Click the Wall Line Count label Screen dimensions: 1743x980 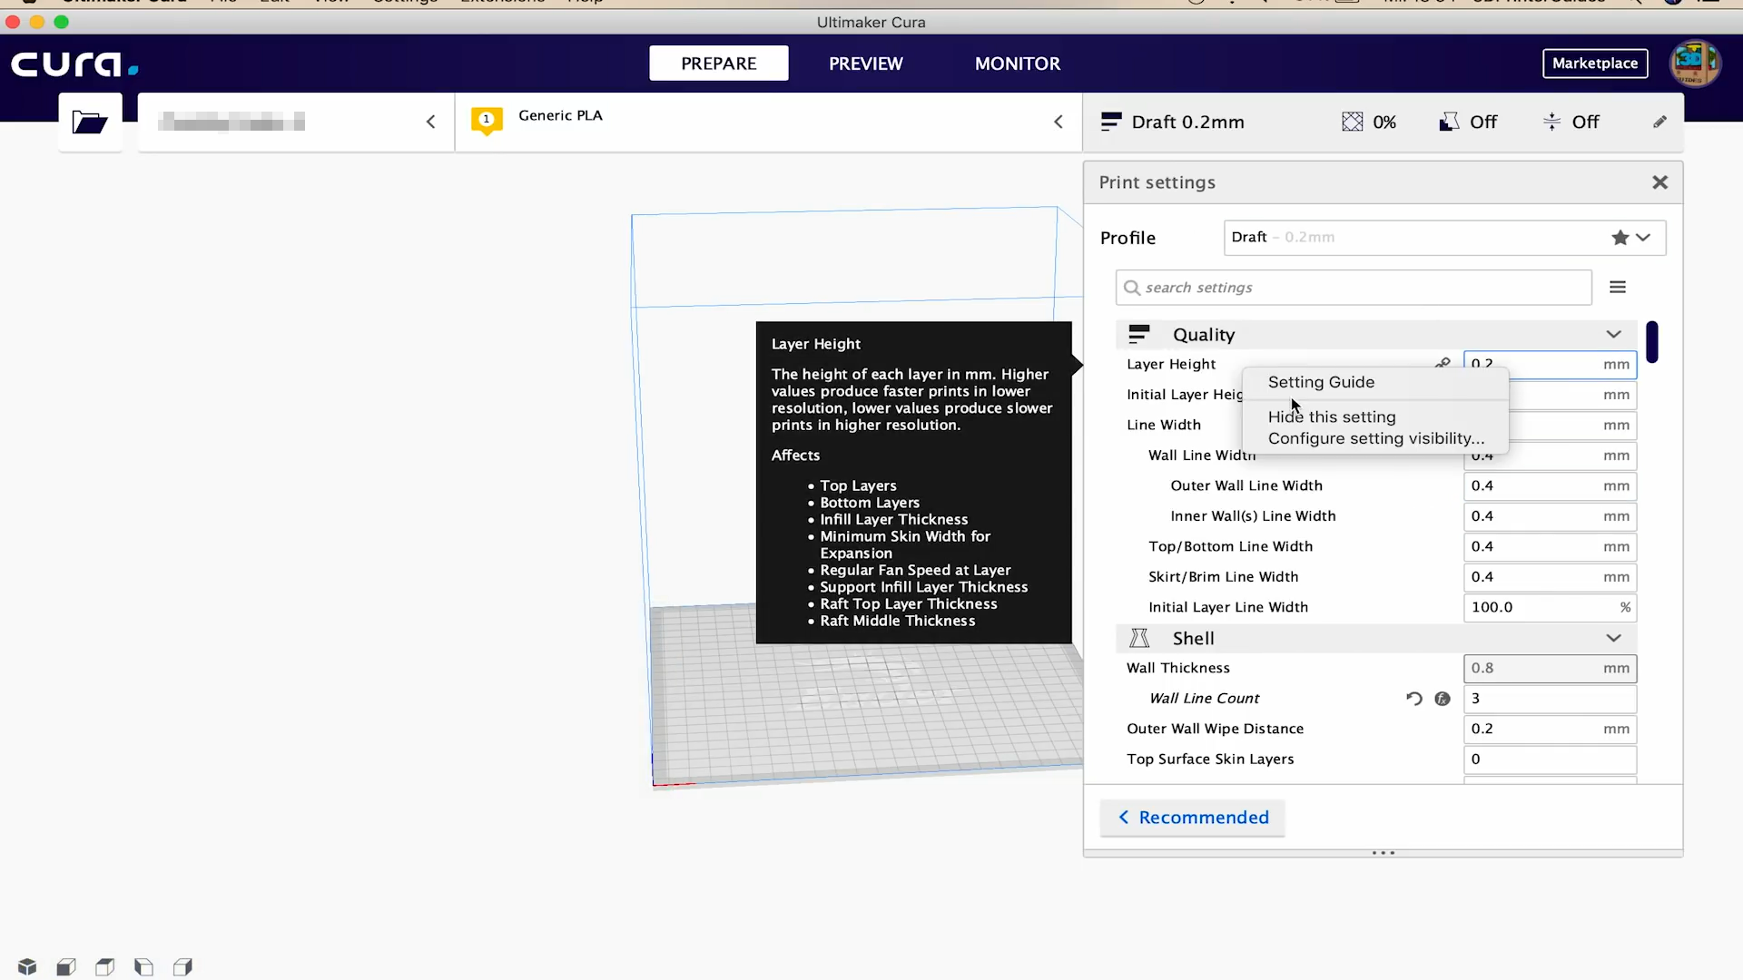click(x=1205, y=698)
